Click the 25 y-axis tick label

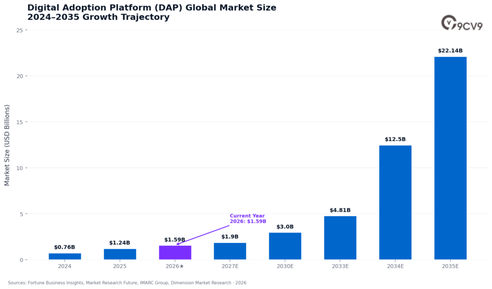pyautogui.click(x=19, y=30)
